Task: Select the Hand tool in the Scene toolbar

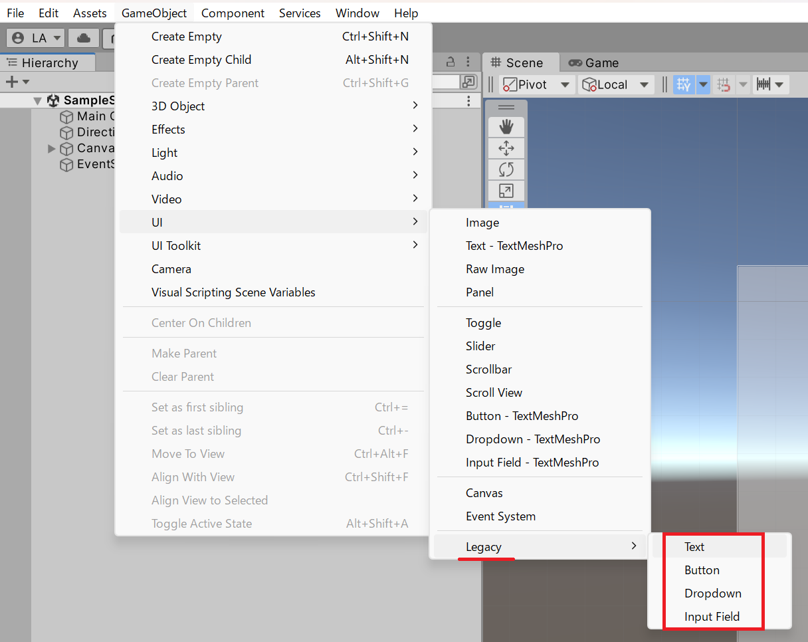Action: (506, 126)
